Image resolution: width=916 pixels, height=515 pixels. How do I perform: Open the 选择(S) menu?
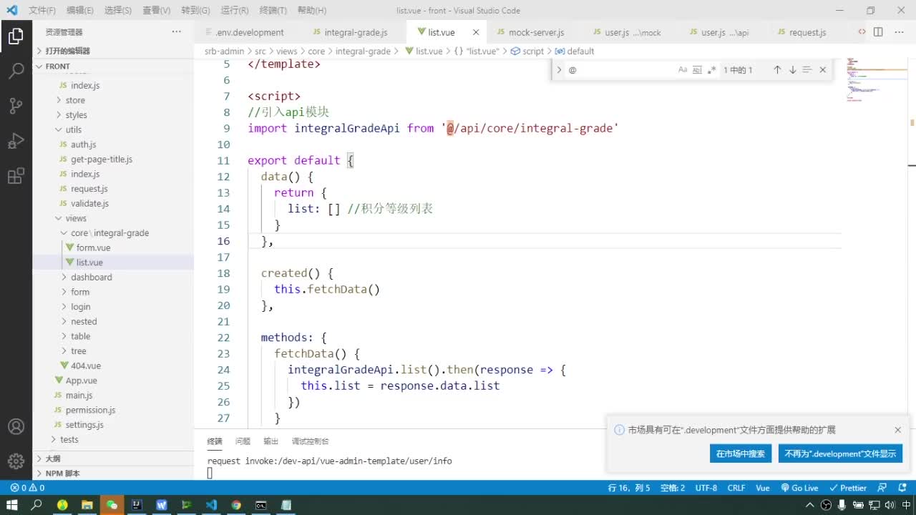[x=118, y=11]
